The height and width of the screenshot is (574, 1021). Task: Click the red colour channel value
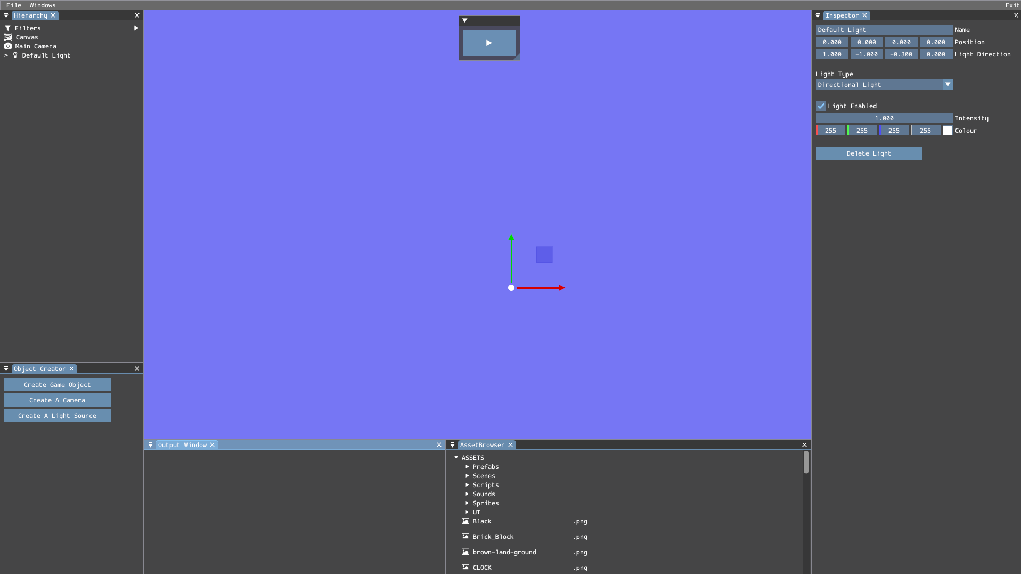tap(830, 130)
